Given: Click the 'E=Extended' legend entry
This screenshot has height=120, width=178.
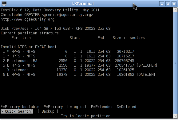Looking at the screenshot, I should (x=102, y=106).
